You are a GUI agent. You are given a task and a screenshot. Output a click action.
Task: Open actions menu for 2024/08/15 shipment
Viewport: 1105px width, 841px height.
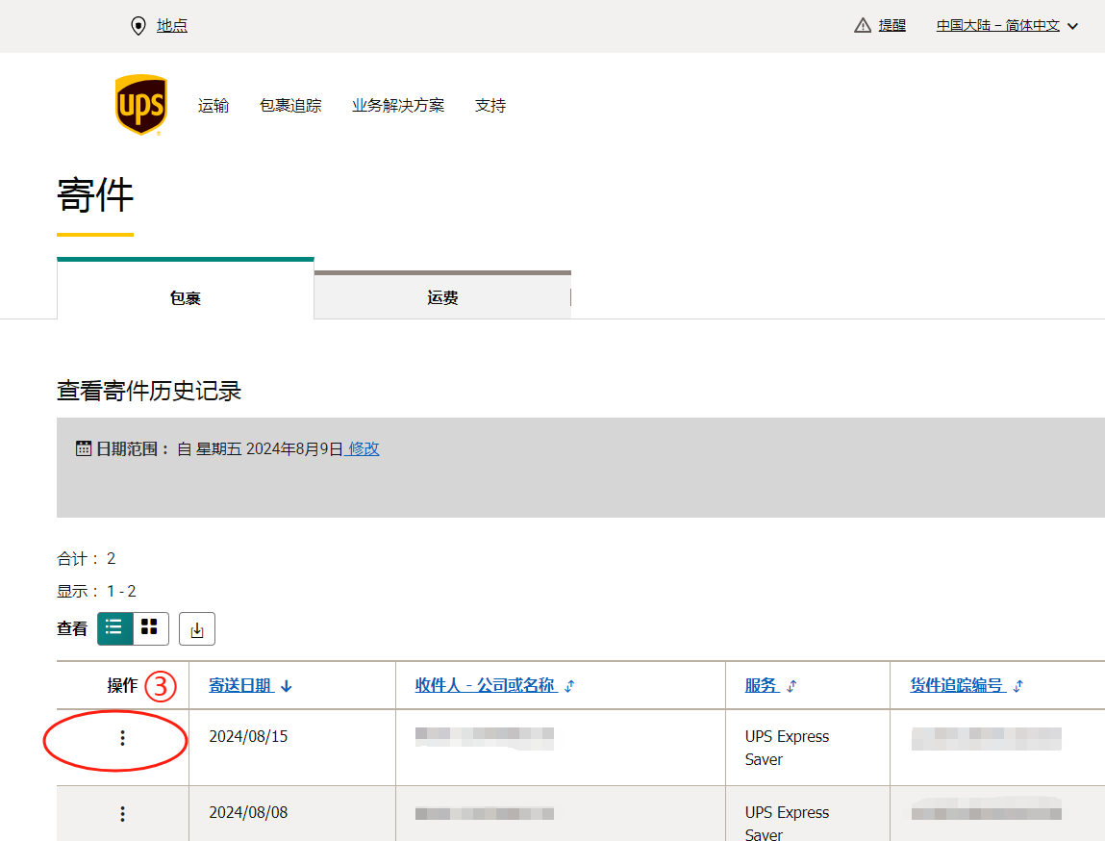point(123,738)
